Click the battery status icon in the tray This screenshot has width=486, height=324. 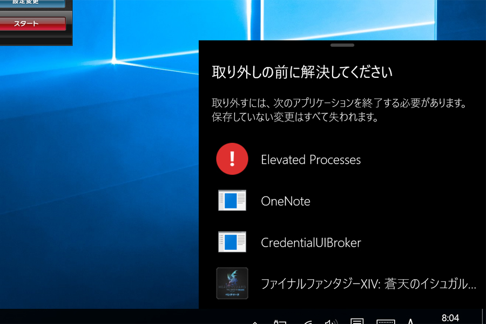click(x=280, y=322)
